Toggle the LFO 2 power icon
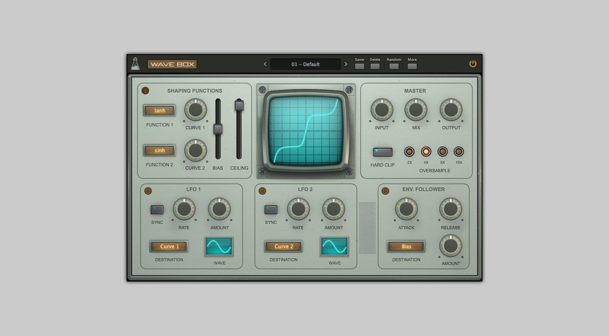The height and width of the screenshot is (336, 609). tap(262, 191)
